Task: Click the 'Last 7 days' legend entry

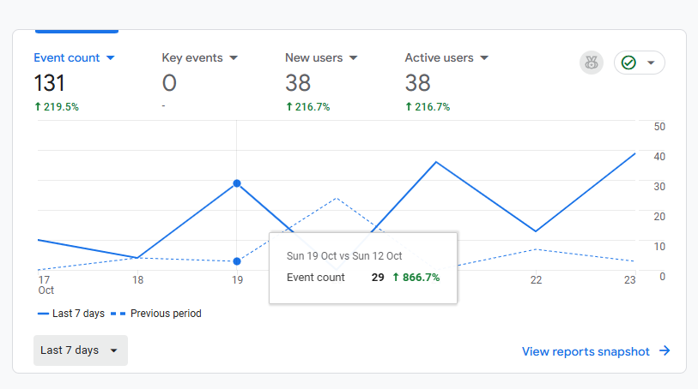Action: (x=71, y=314)
